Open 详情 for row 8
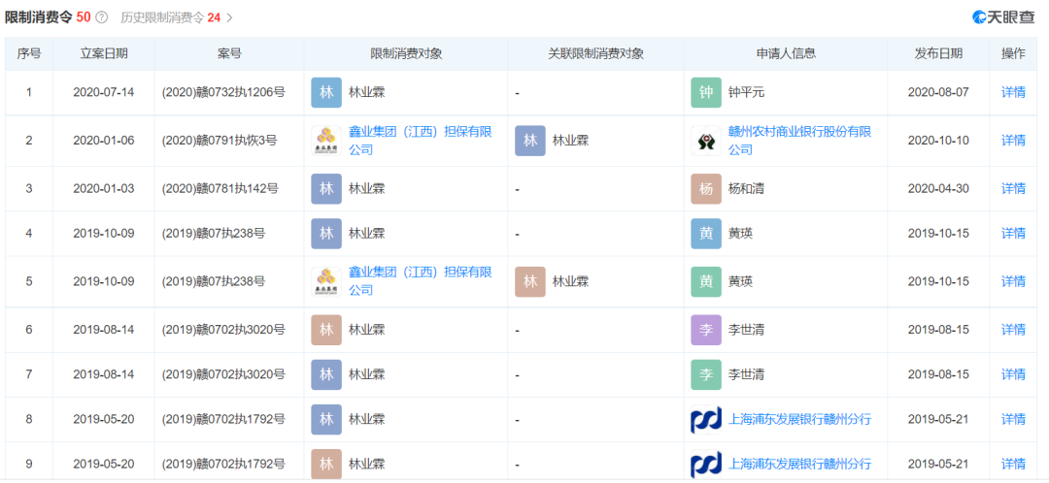Viewport: 1049px width, 483px height. (x=1013, y=419)
